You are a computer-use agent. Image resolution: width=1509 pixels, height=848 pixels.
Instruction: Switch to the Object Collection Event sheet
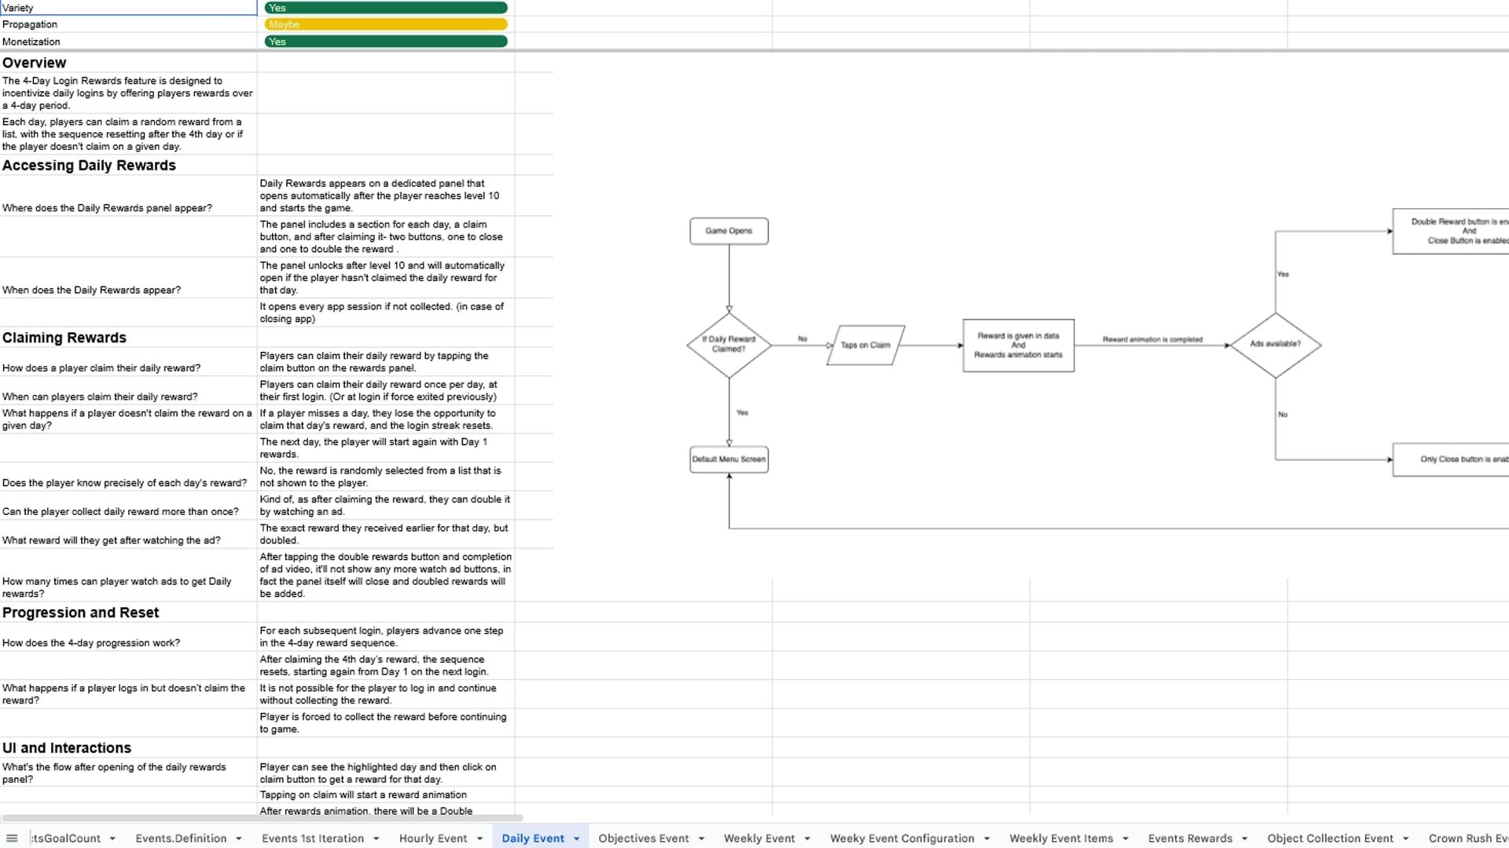coord(1330,839)
